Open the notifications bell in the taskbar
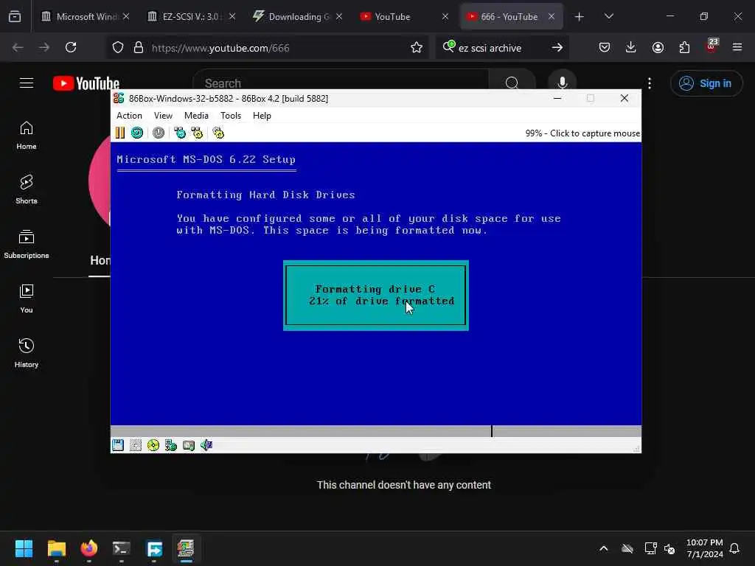This screenshot has height=566, width=755. (x=735, y=548)
